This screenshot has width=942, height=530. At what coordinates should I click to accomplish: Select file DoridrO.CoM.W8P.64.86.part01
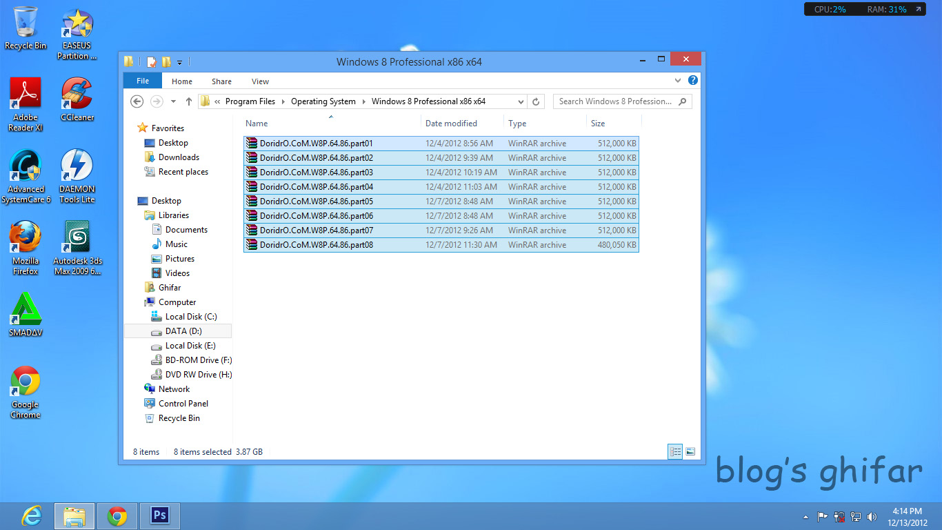(x=441, y=144)
